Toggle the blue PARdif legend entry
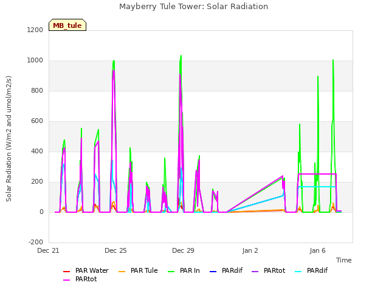Viewport: 389px width, 291px height. (x=226, y=271)
